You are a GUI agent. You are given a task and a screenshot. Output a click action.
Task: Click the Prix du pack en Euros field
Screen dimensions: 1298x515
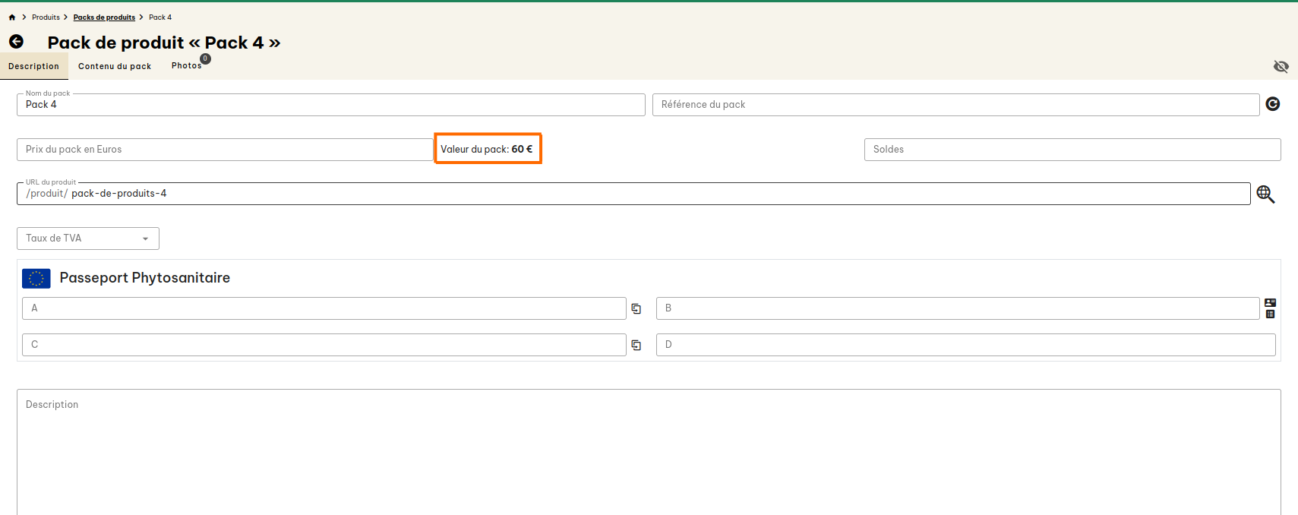click(x=225, y=150)
